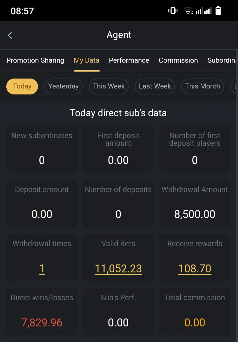This screenshot has width=238, height=342.
Task: Select the Today filter chip
Action: (22, 86)
